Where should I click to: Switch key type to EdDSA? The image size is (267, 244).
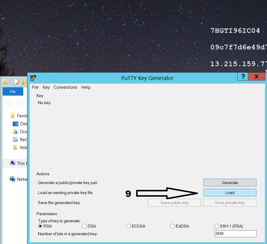[x=173, y=226]
